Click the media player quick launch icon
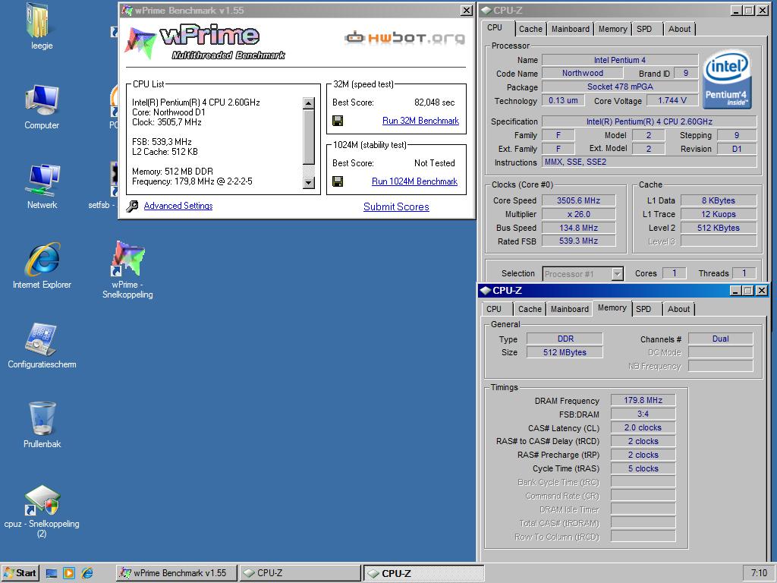Screen dimensions: 777x583 pos(69,573)
